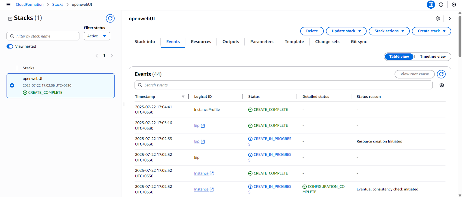Viewport: 462px width, 197px height.
Task: Click the Status reason column header
Action: 369,97
